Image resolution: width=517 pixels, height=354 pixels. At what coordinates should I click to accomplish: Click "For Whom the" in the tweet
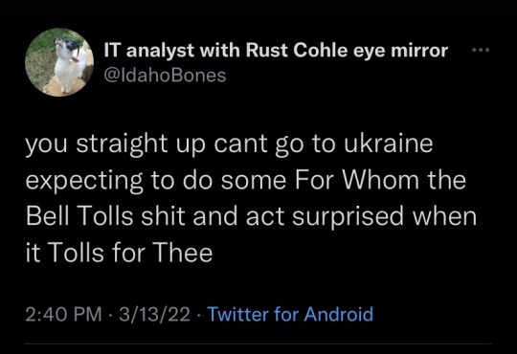click(380, 180)
